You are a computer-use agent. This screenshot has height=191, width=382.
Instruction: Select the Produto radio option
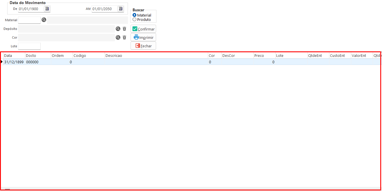(x=134, y=19)
